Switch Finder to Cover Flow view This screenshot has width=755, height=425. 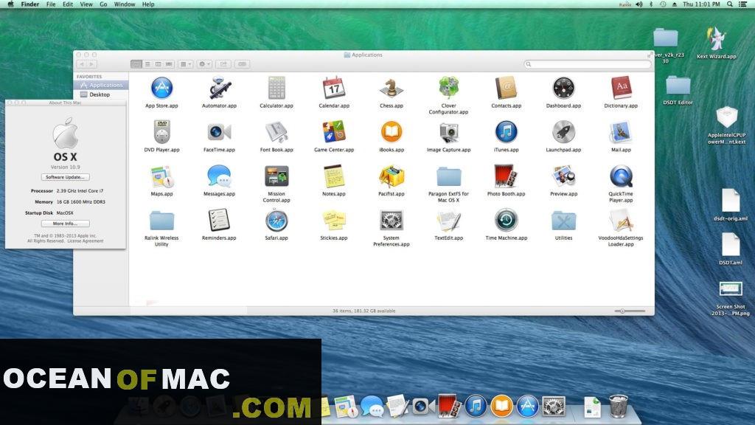click(x=169, y=64)
